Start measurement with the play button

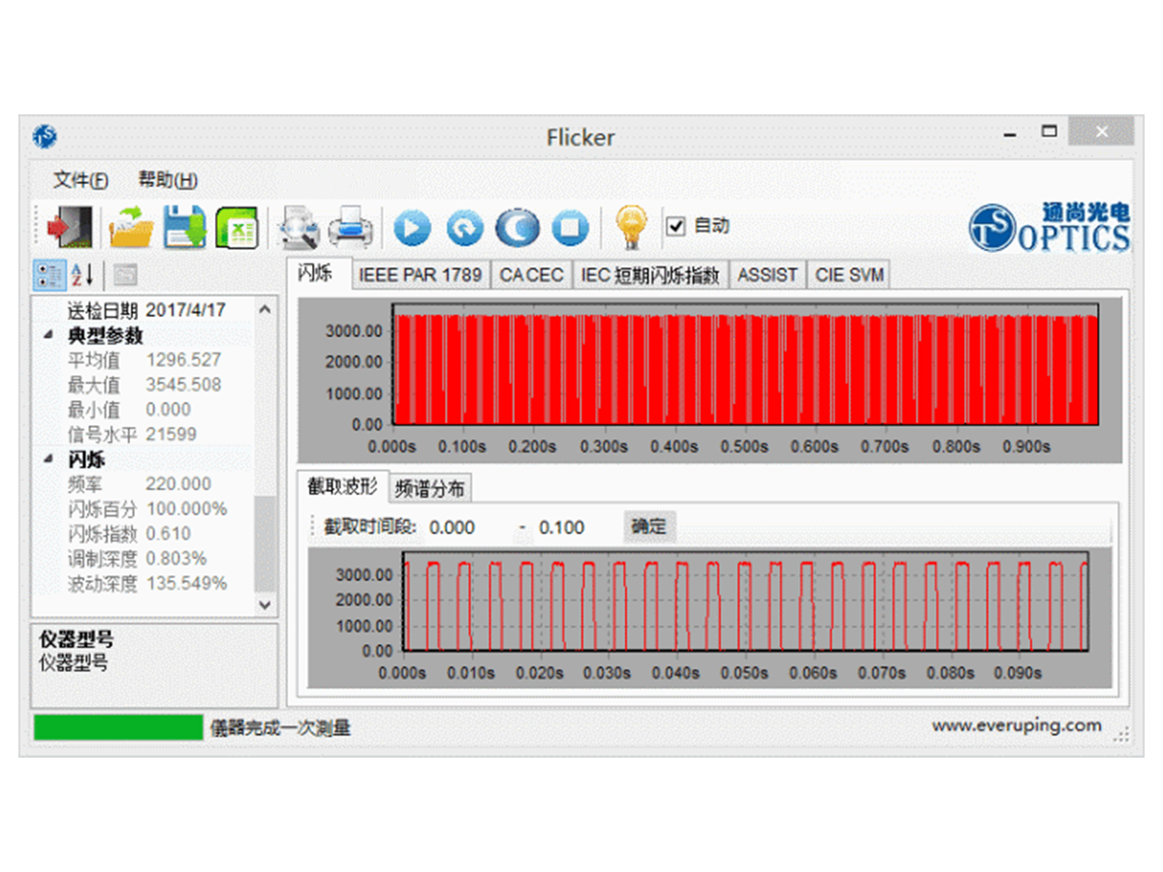tap(412, 229)
